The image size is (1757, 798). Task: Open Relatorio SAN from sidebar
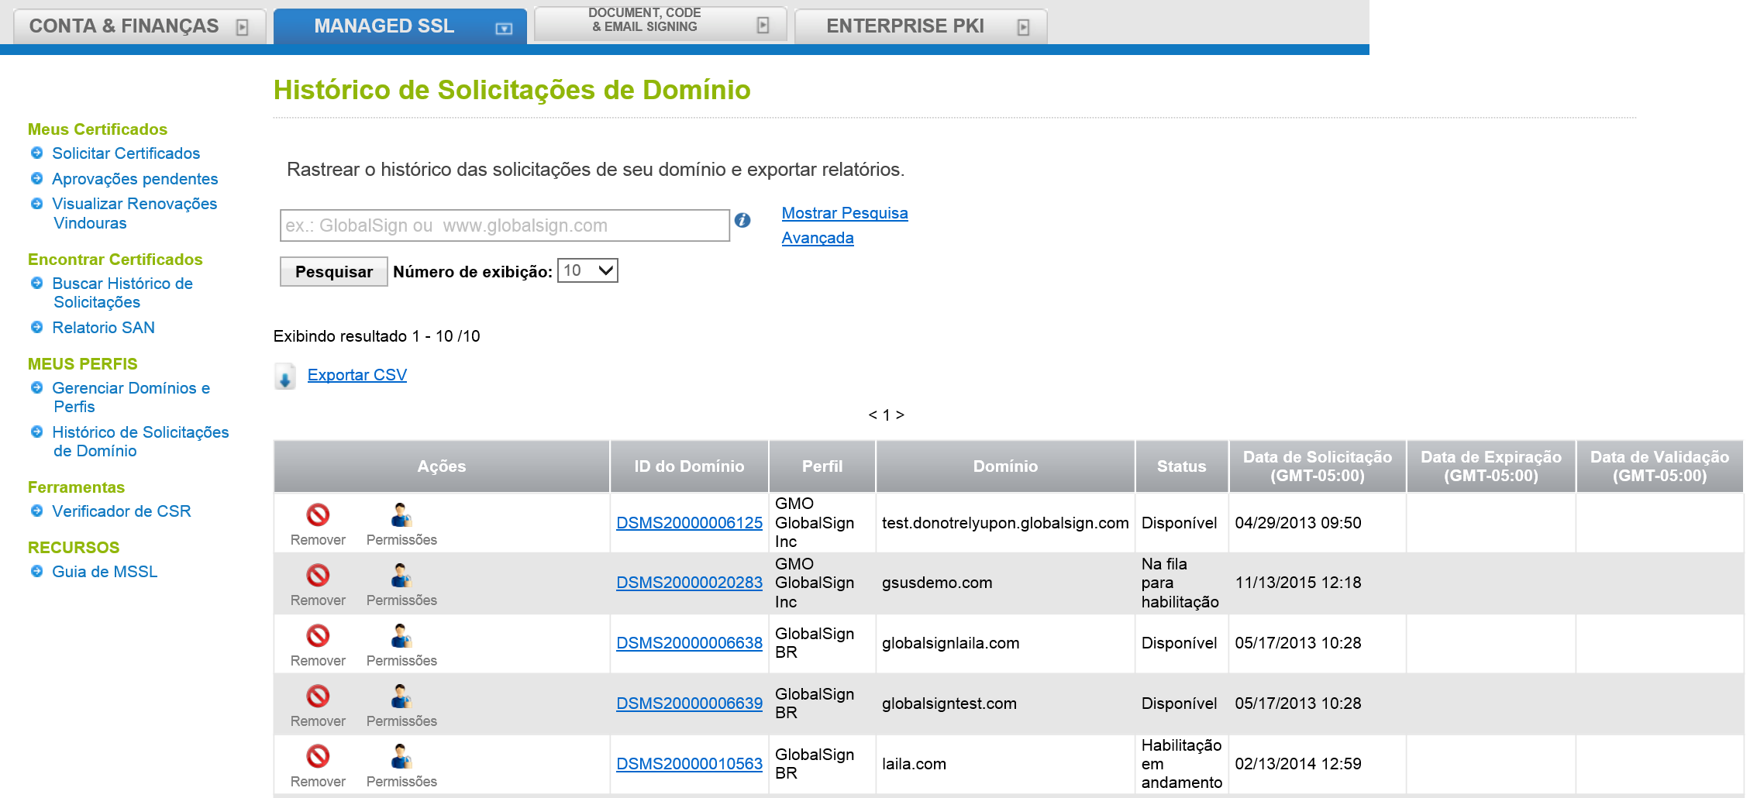point(103,328)
